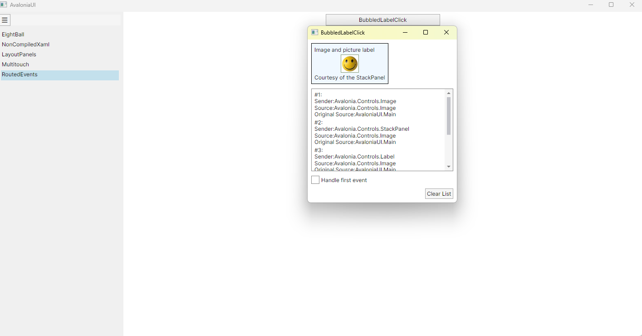
Task: Maximize the BubbledLabelClick dialog
Action: click(426, 32)
